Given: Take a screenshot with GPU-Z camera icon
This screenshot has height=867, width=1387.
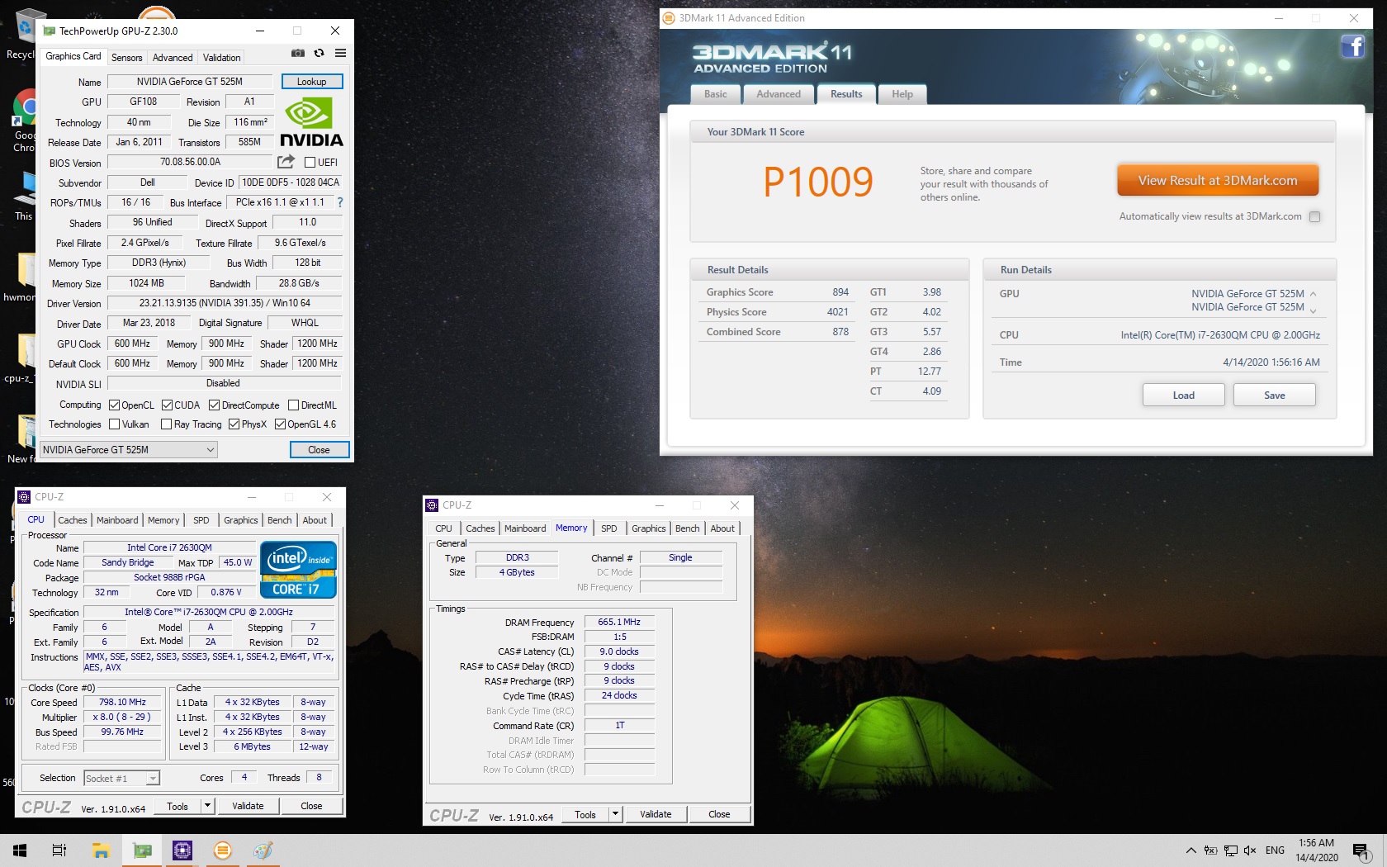Looking at the screenshot, I should coord(298,53).
